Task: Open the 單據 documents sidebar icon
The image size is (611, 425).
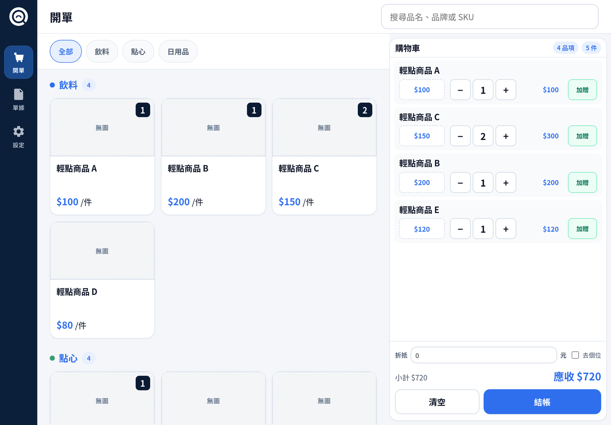Action: pos(19,100)
